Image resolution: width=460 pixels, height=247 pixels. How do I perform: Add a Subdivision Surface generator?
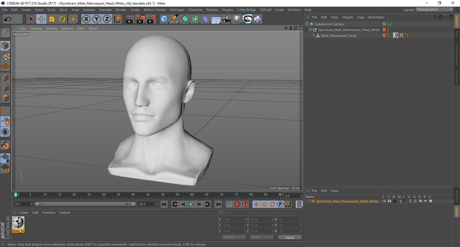click(x=185, y=19)
